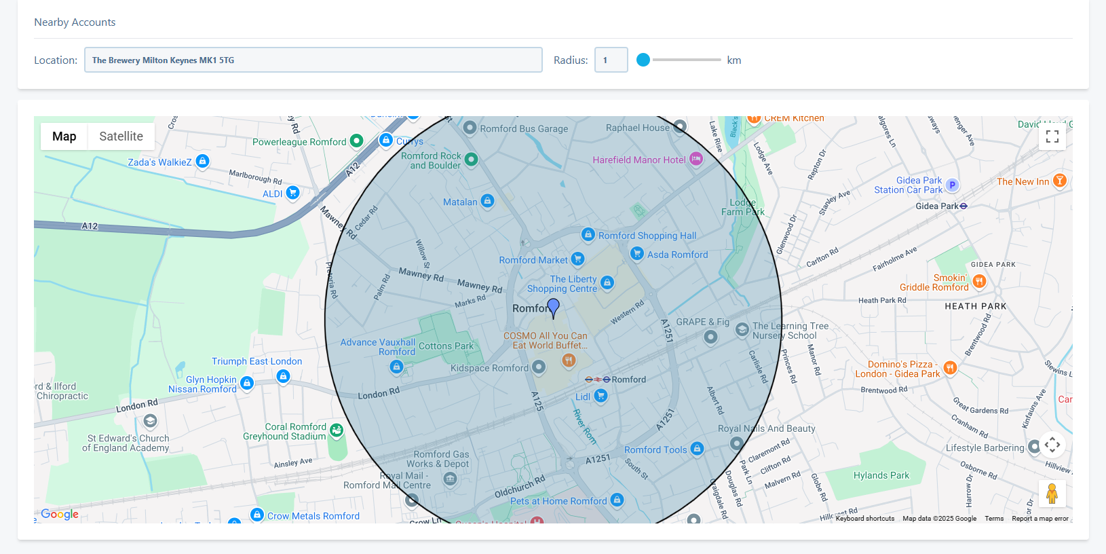Click the Hylands Park label
The height and width of the screenshot is (554, 1106).
click(881, 475)
